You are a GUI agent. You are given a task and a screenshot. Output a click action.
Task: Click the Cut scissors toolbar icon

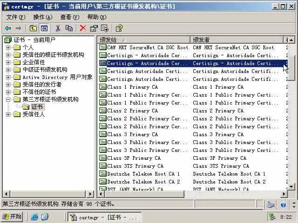(x=58, y=28)
